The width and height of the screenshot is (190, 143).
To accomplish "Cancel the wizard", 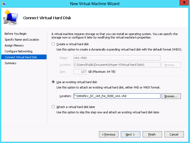I will tap(174, 134).
